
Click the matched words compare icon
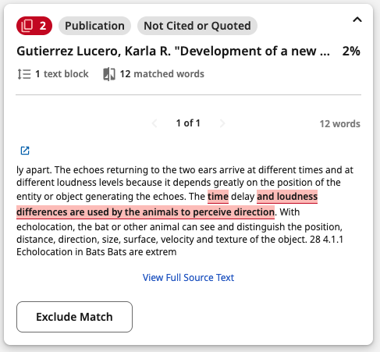point(109,74)
